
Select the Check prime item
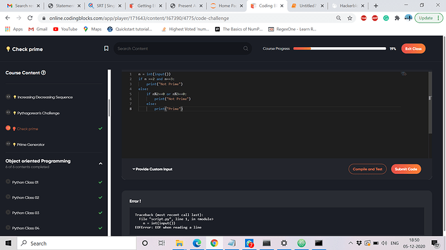pos(27,129)
